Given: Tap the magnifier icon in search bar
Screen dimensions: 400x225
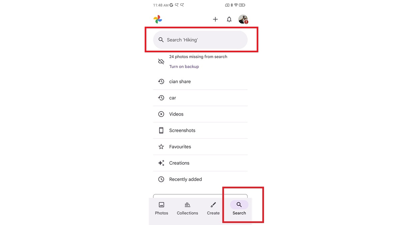Looking at the screenshot, I should click(161, 40).
